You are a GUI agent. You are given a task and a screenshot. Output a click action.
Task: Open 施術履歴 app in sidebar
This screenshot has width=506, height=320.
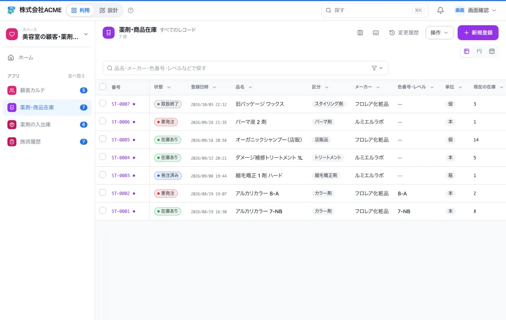pos(47,142)
